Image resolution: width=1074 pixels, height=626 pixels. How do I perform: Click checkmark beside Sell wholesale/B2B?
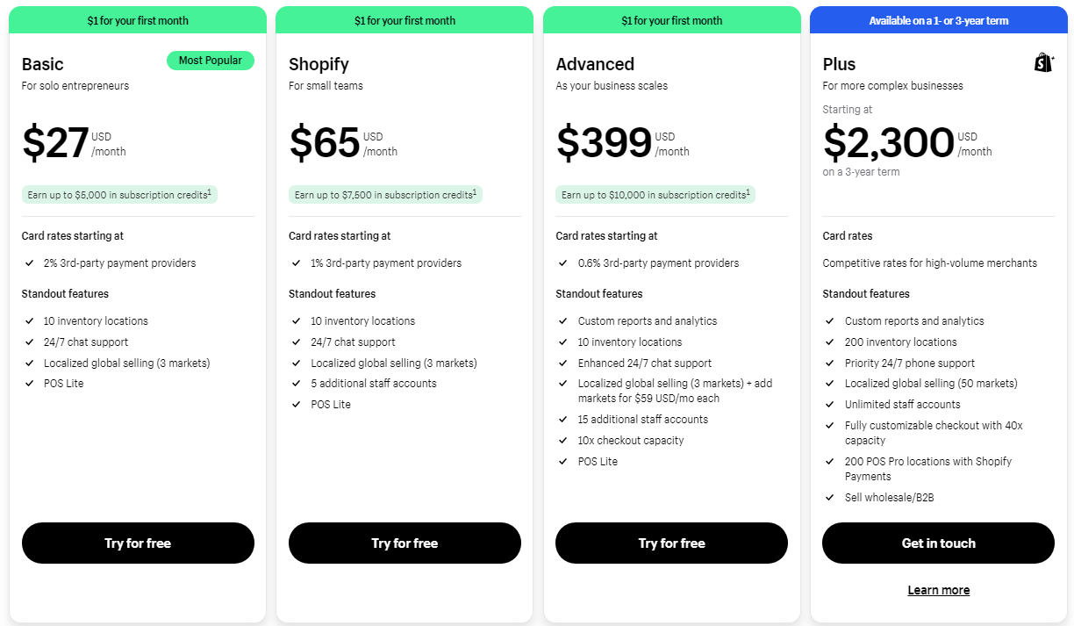point(829,498)
